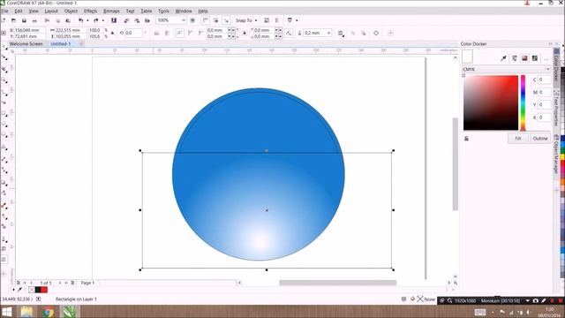Select the Text tool in toolbox

tap(4, 148)
